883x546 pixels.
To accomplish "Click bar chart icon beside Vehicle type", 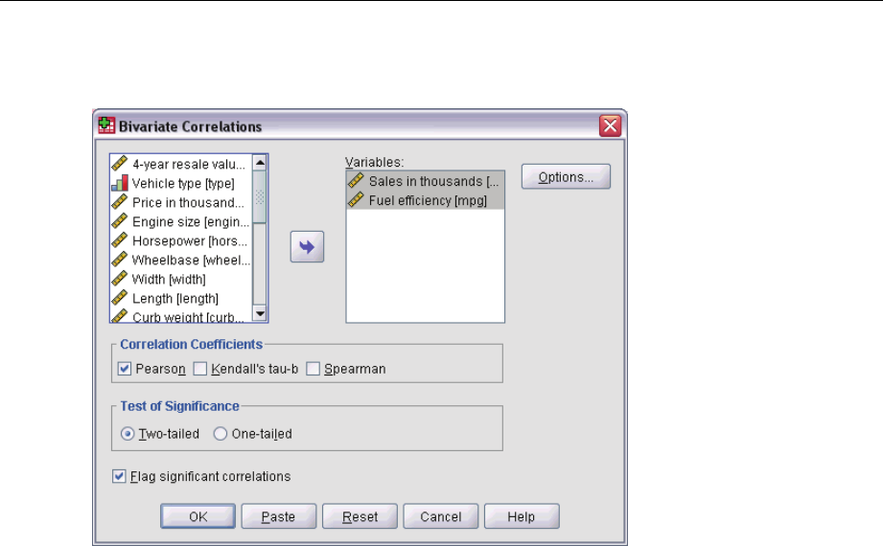I will coord(120,183).
